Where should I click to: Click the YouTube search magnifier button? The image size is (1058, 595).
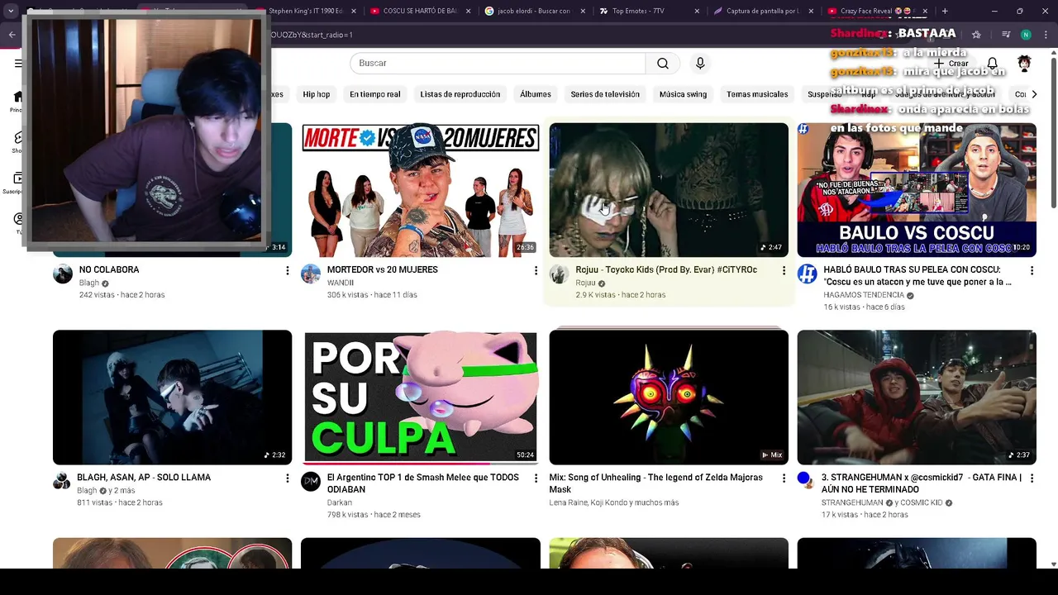tap(662, 64)
